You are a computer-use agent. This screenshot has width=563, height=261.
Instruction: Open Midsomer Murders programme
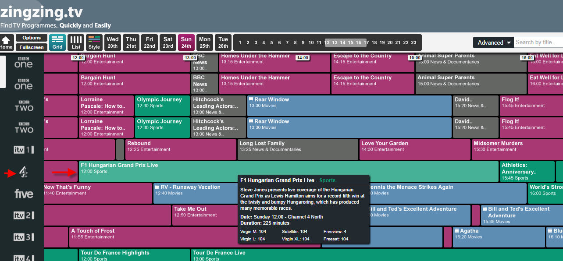tap(517, 149)
